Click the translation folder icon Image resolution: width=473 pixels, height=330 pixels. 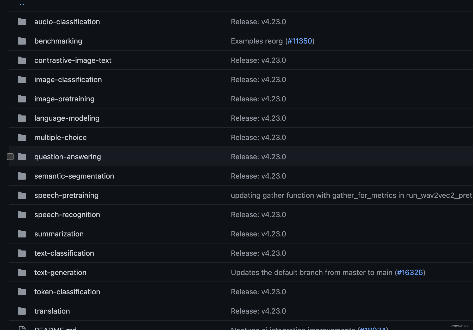22,311
